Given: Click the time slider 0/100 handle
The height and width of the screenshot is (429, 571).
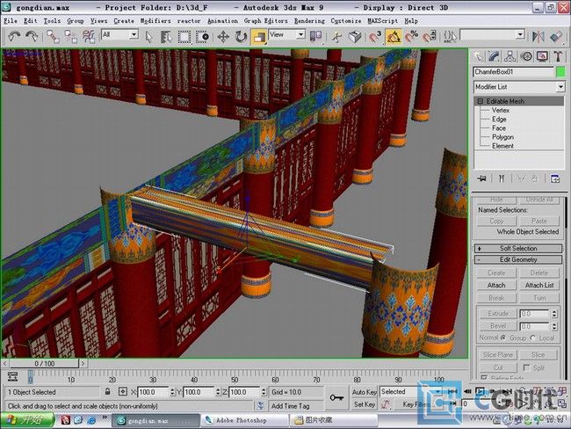Looking at the screenshot, I should coord(44,363).
